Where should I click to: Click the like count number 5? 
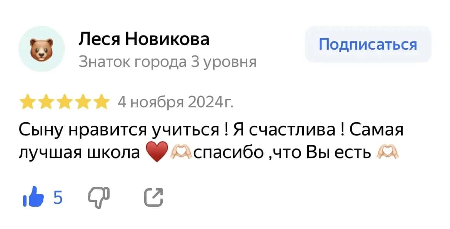click(58, 197)
